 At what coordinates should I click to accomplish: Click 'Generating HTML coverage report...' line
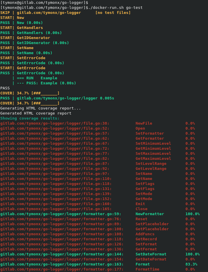coord(41,108)
